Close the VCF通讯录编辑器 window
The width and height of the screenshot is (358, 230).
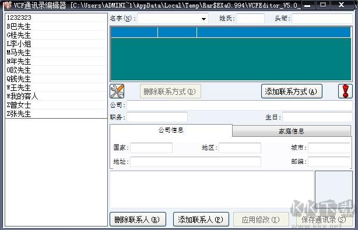[341, 5]
